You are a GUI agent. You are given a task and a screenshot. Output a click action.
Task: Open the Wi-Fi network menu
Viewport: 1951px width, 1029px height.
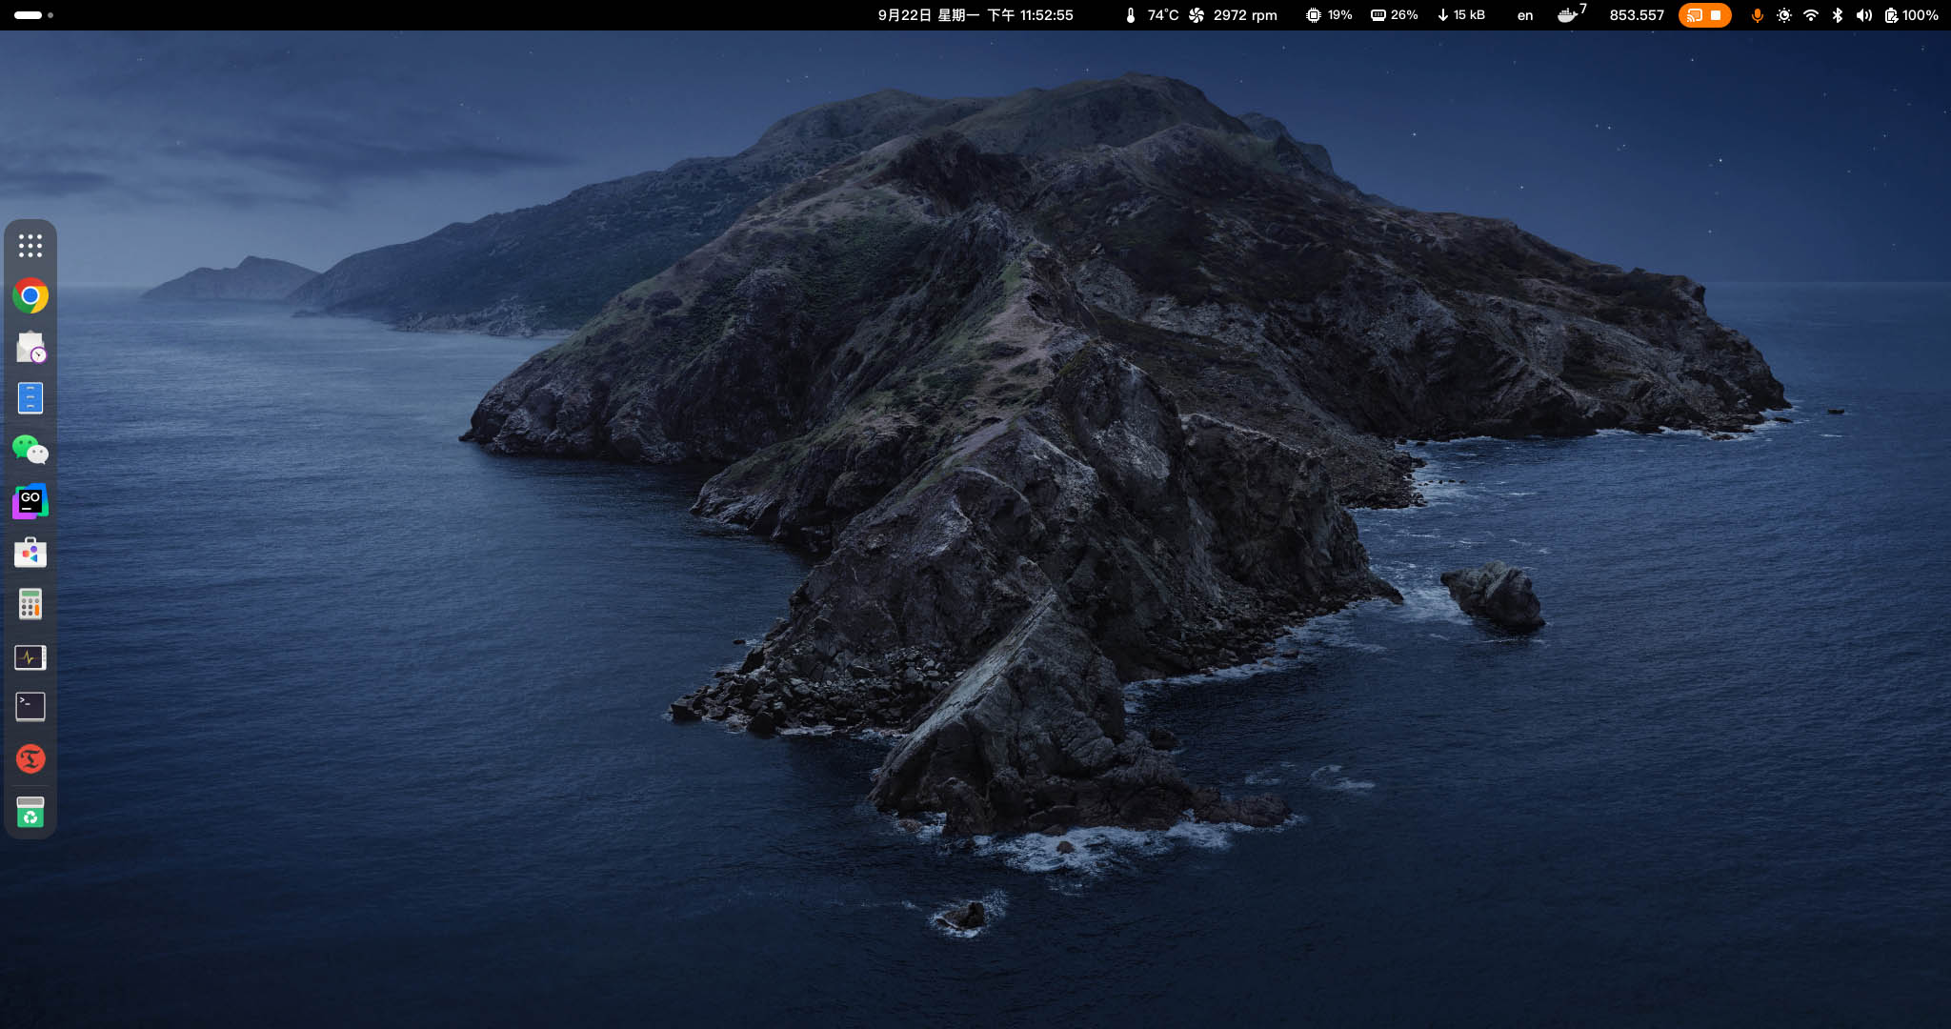click(x=1811, y=15)
